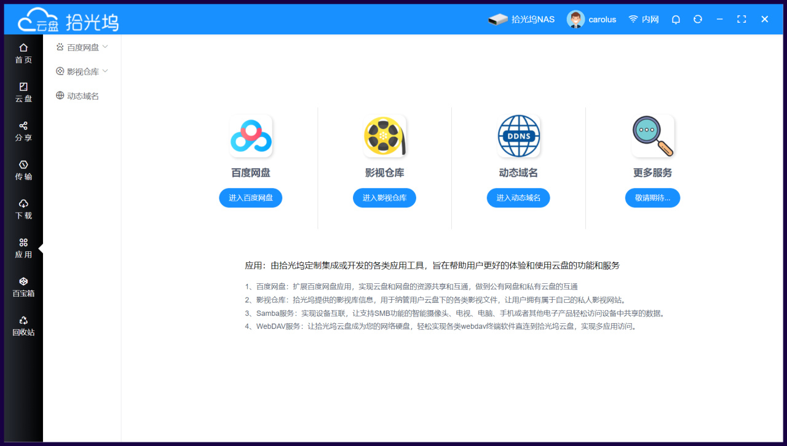Expand the 百度网盘 submenu chevron

point(105,47)
